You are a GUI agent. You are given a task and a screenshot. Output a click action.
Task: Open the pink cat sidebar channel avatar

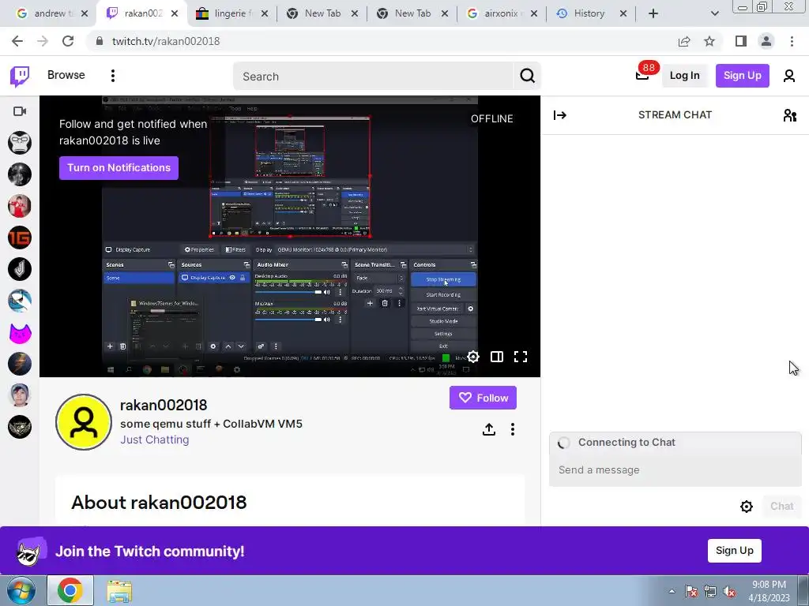20,334
